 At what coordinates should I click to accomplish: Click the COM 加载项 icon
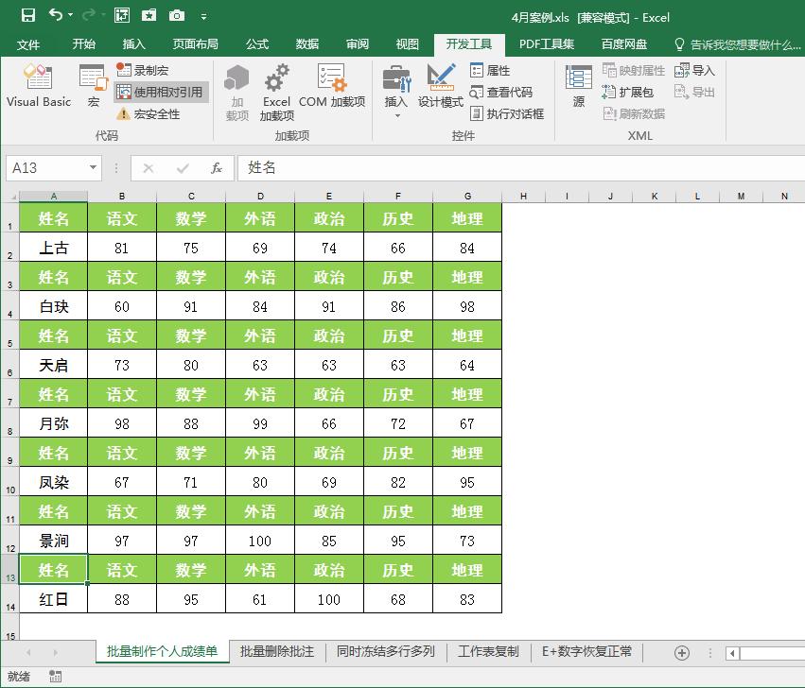coord(331,90)
